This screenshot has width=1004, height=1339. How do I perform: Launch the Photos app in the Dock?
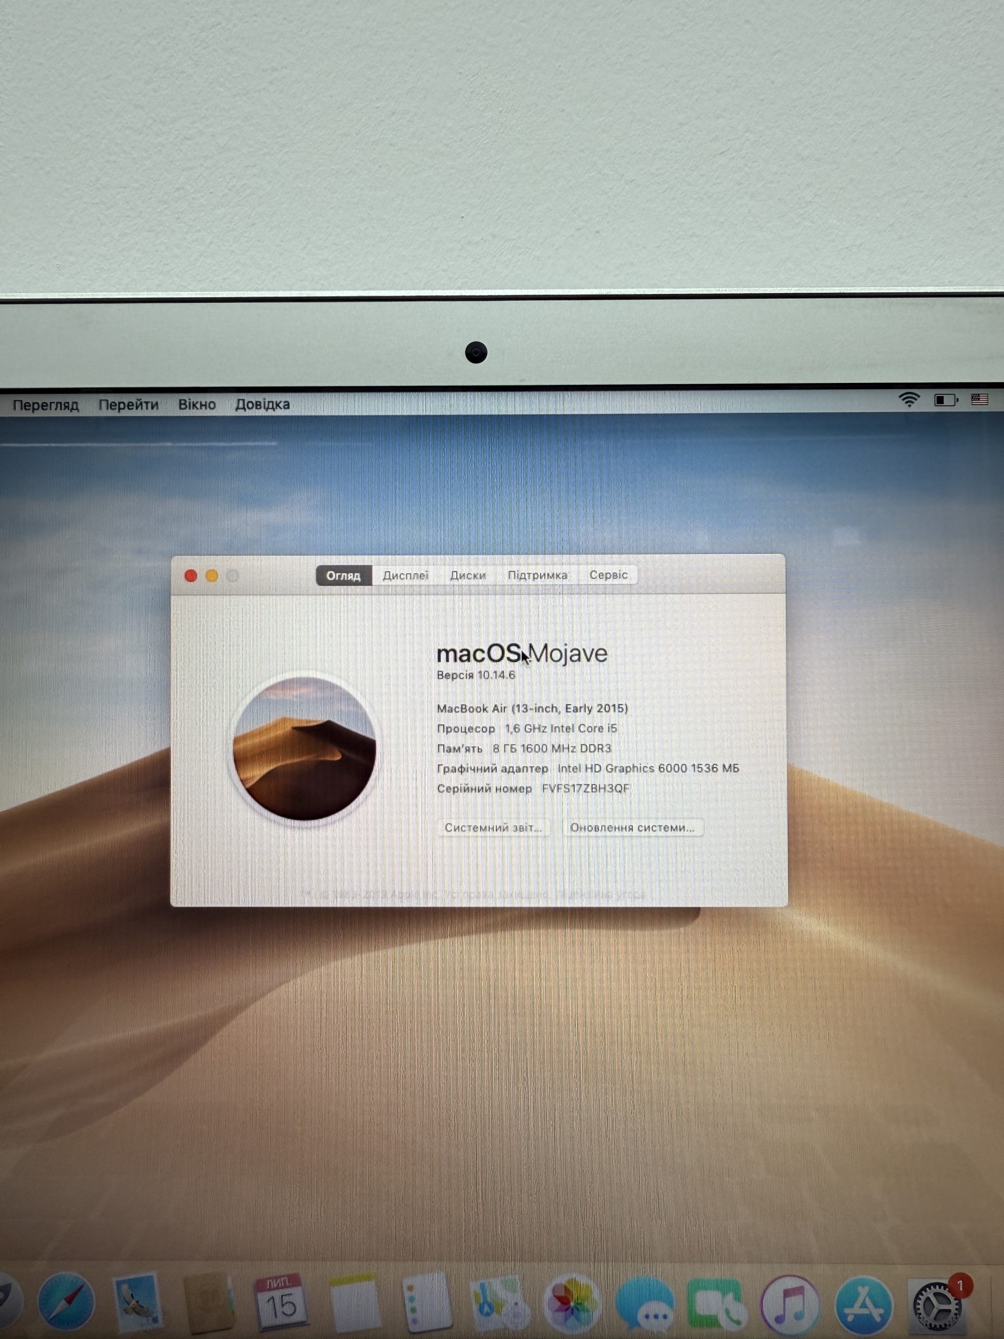pos(572,1303)
